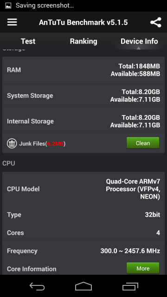Image resolution: width=167 pixels, height=297 pixels.
Task: Tap the CPU Model row
Action: tap(83, 189)
